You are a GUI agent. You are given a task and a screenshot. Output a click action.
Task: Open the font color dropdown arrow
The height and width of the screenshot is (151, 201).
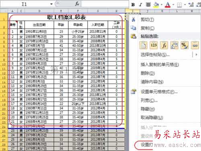(x=173, y=4)
